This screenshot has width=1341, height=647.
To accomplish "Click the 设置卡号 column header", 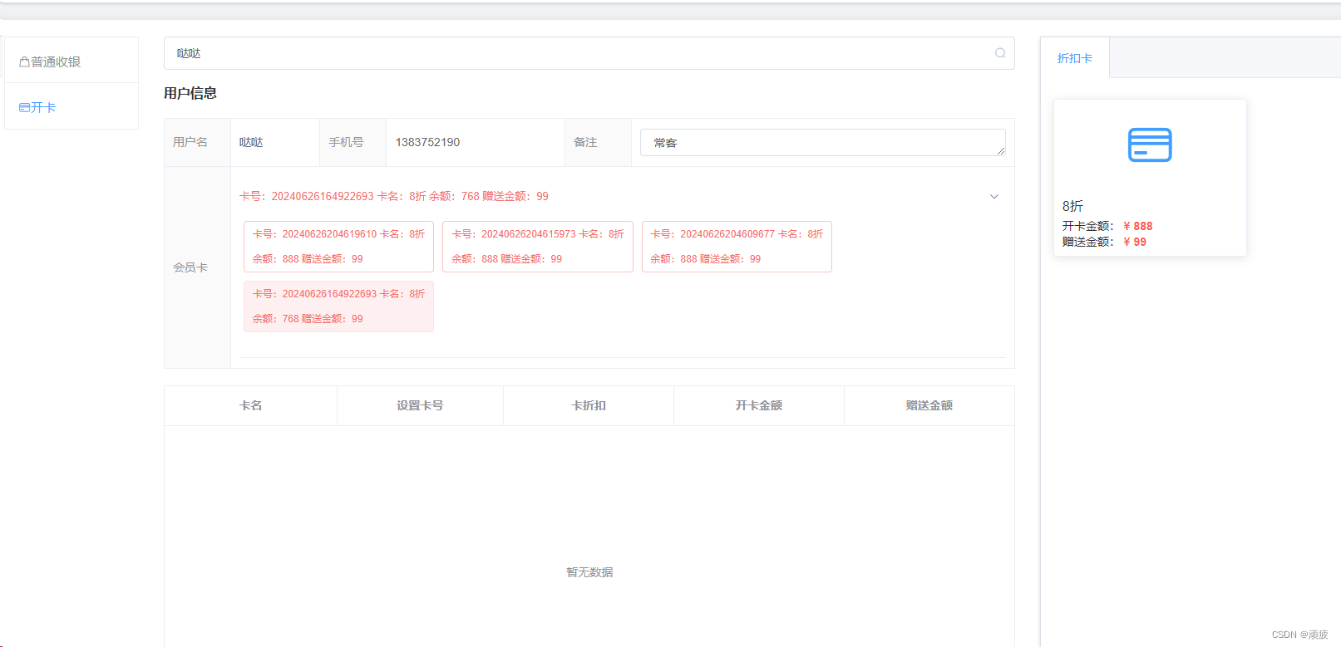I will [x=420, y=405].
